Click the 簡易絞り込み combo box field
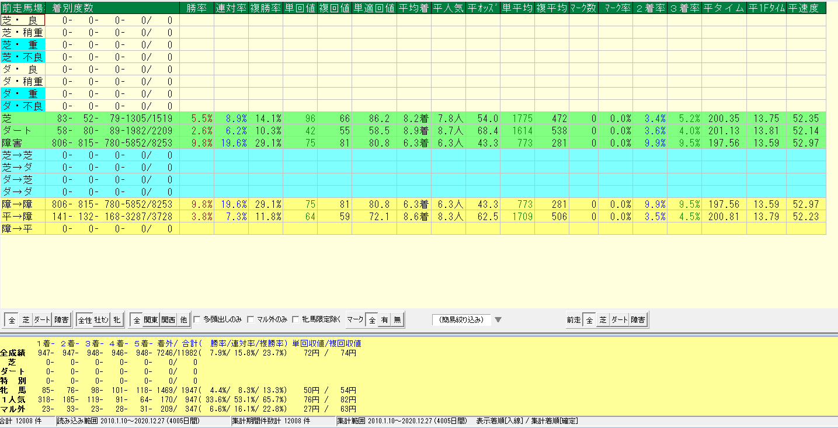This screenshot has height=428, width=838. (x=461, y=319)
